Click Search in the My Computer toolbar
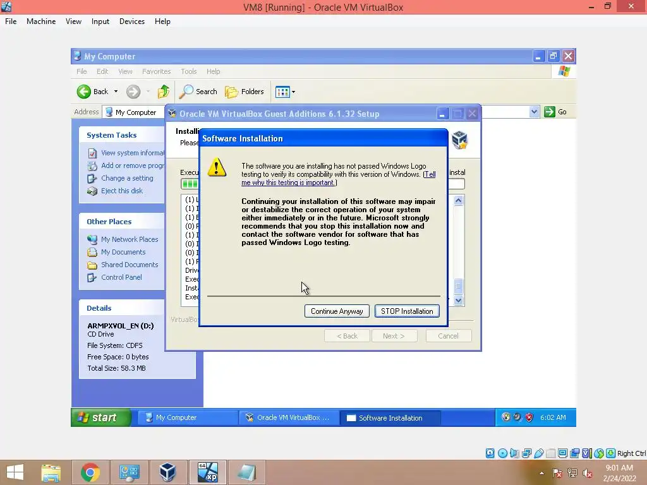Image resolution: width=647 pixels, height=485 pixels. 198,92
